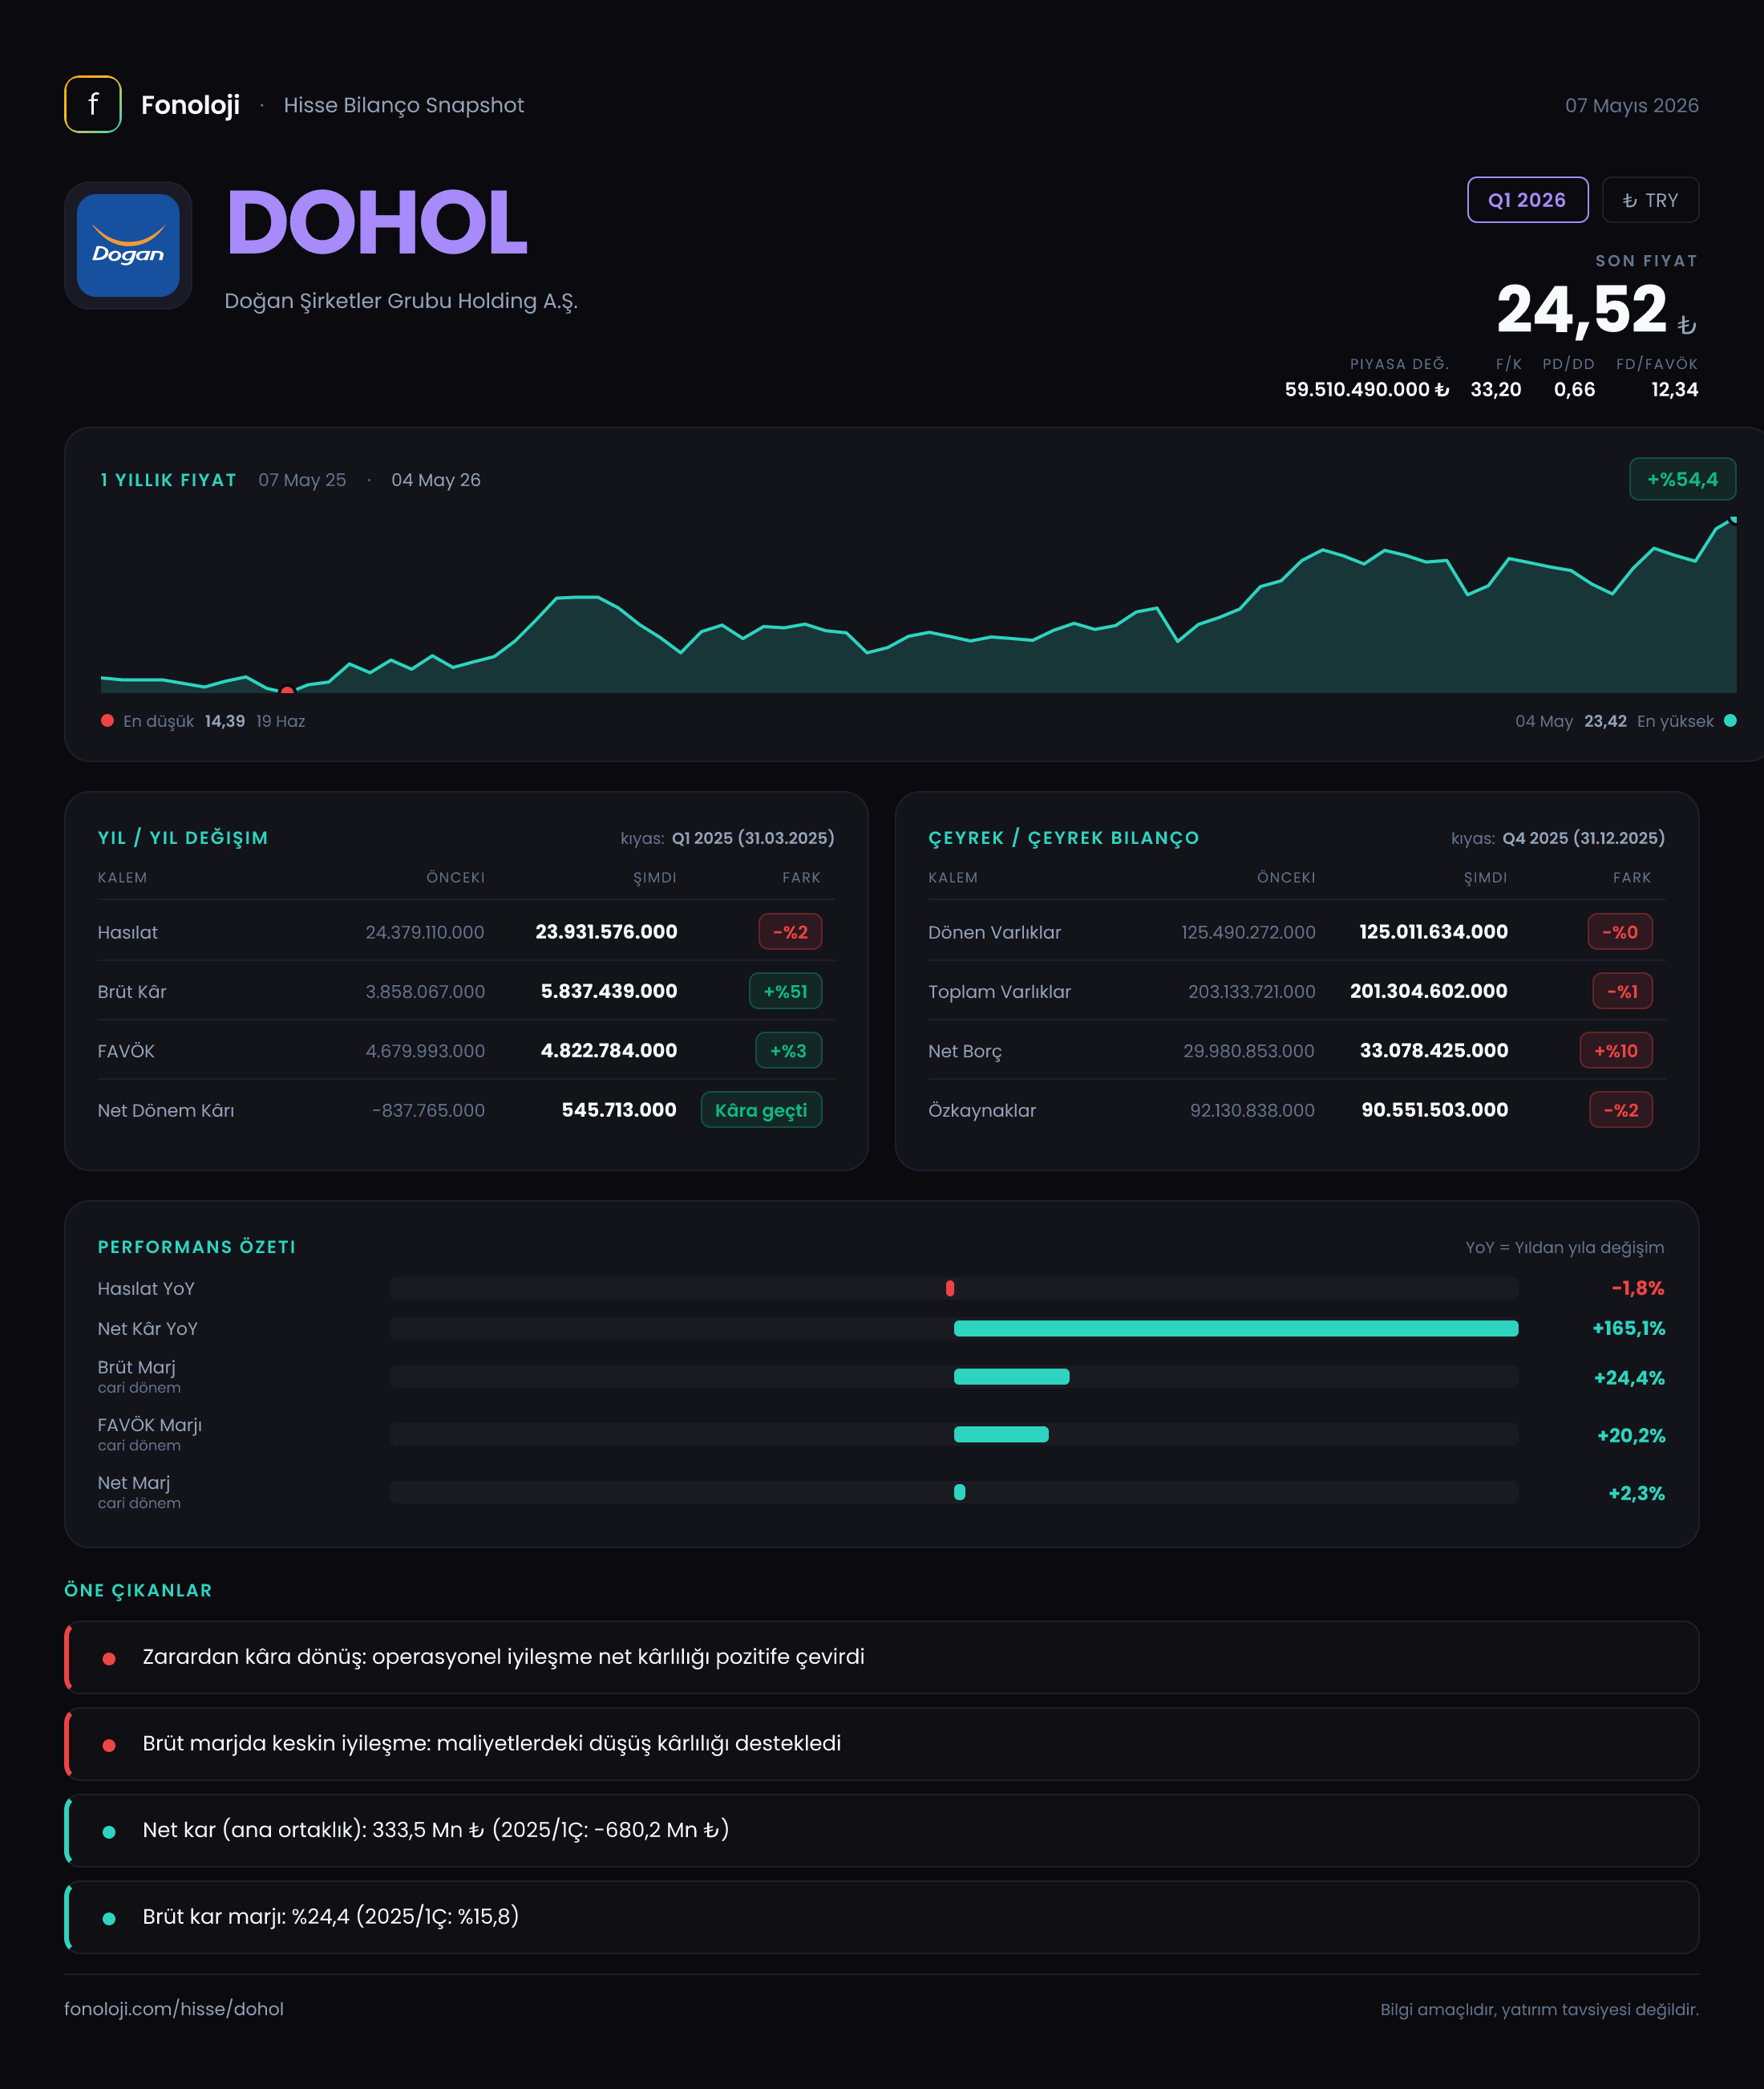Click the +24,4% Brüt Marj value
This screenshot has width=1764, height=2089.
(x=1629, y=1377)
